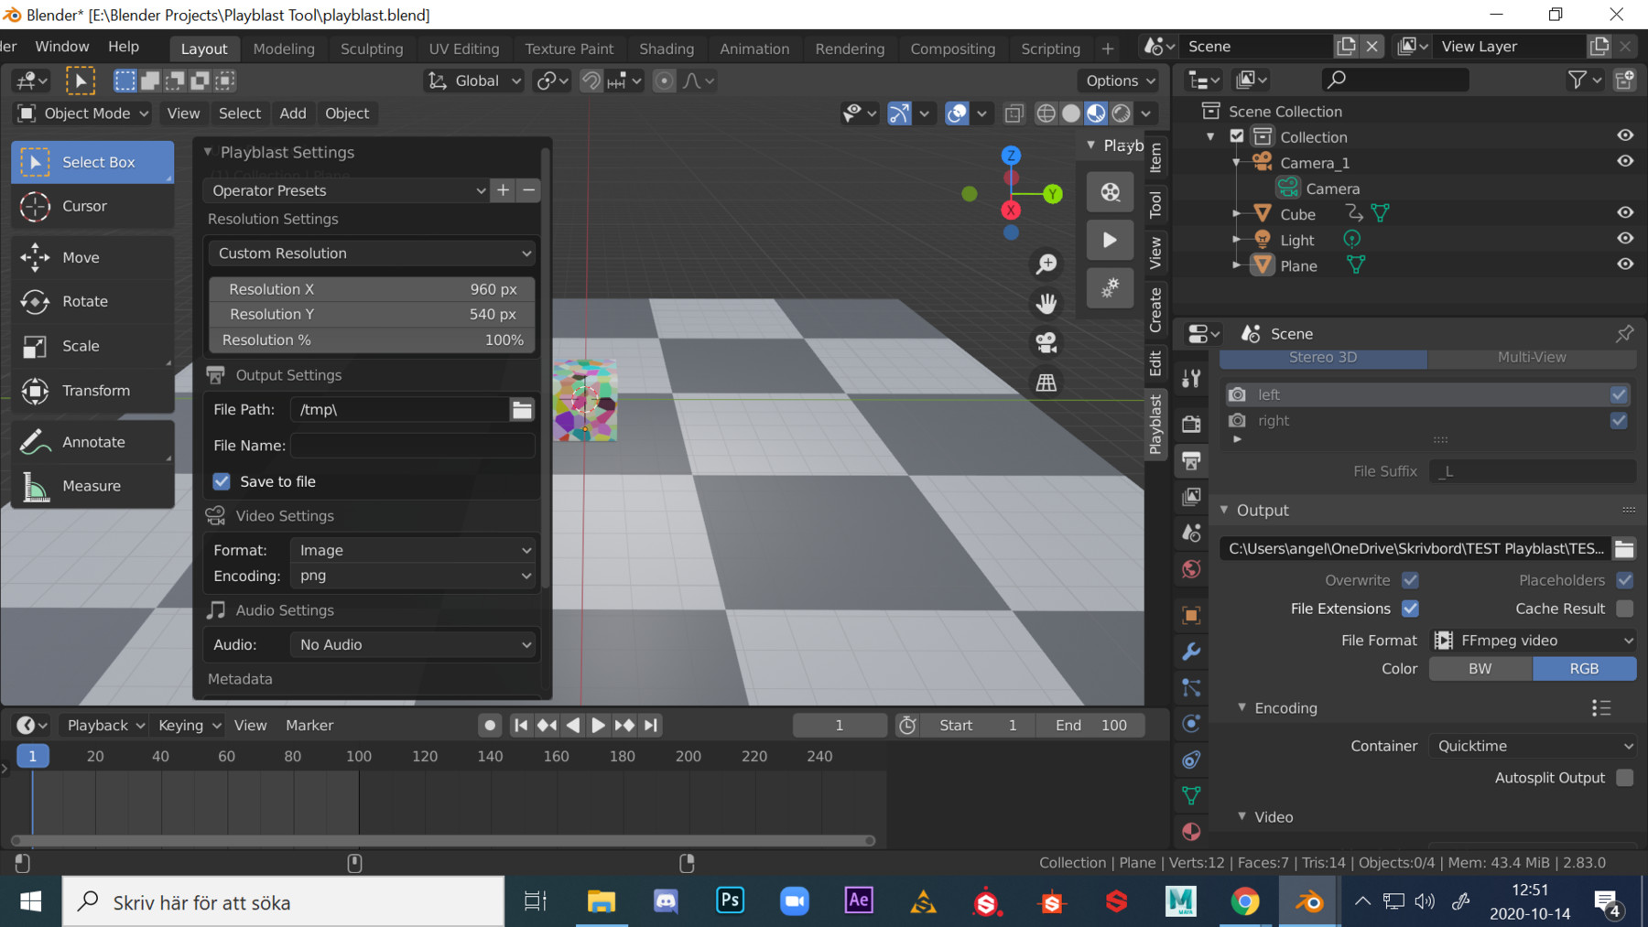The image size is (1648, 927).
Task: Toggle the Overwrite checkbox
Action: pyautogui.click(x=1410, y=580)
